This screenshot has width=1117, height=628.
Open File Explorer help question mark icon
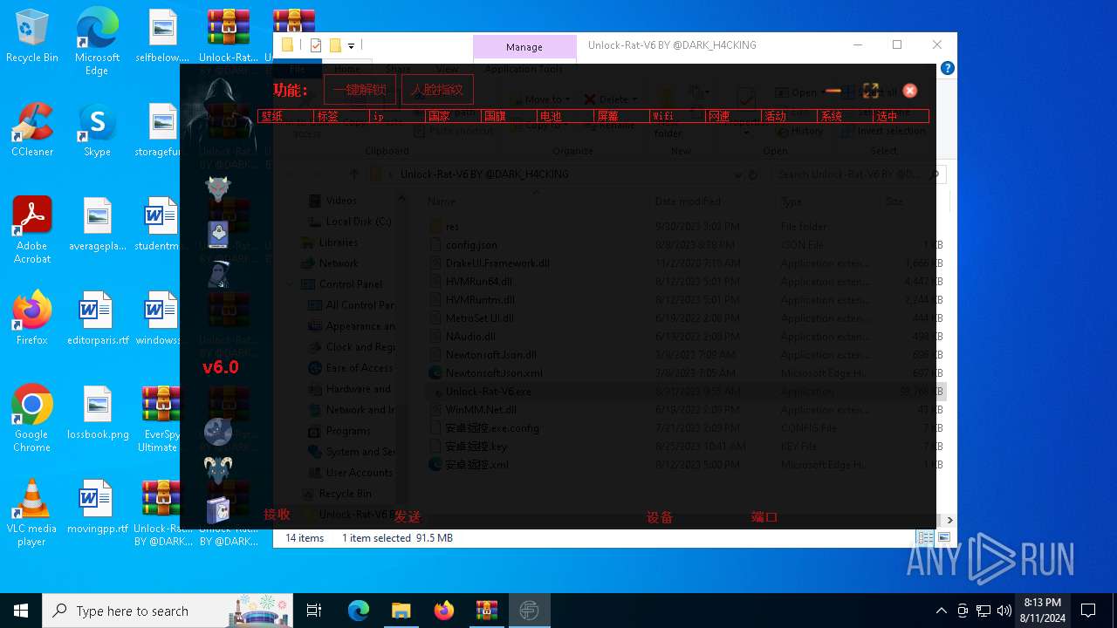pyautogui.click(x=947, y=68)
